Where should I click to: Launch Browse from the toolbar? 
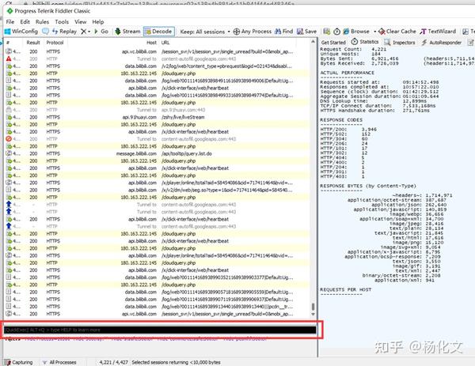356,32
